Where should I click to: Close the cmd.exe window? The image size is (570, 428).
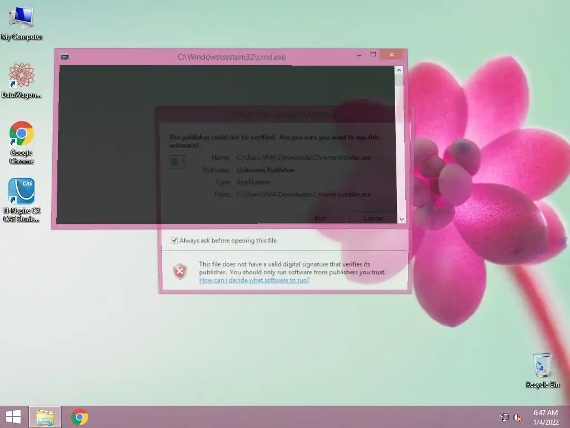(x=392, y=55)
